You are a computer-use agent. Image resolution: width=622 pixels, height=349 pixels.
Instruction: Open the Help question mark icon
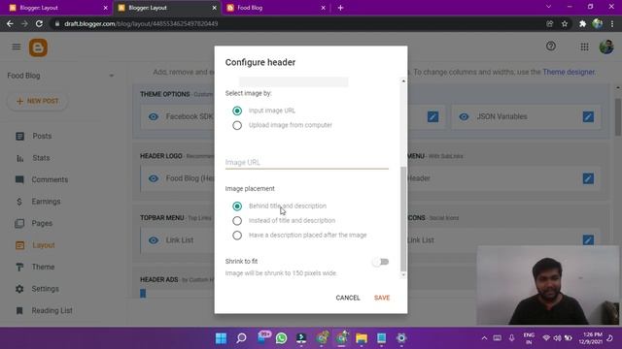(x=551, y=47)
